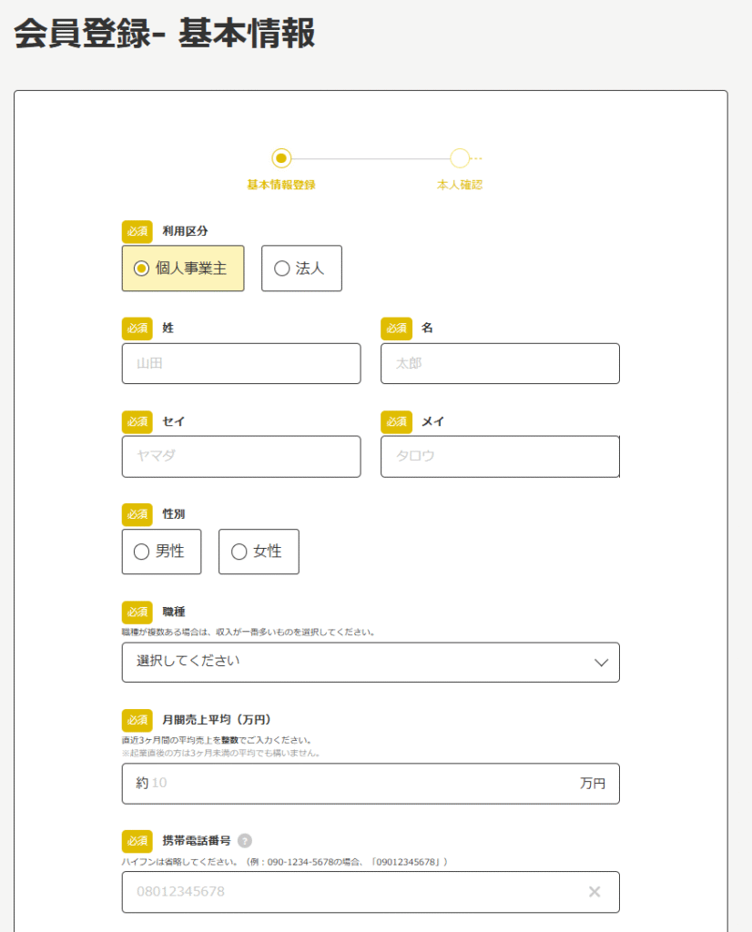Choose 法人 as the usage type
The image size is (752, 932).
click(x=301, y=268)
